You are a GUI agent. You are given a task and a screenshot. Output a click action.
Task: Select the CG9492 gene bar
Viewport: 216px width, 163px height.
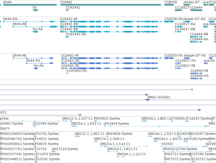110,5
